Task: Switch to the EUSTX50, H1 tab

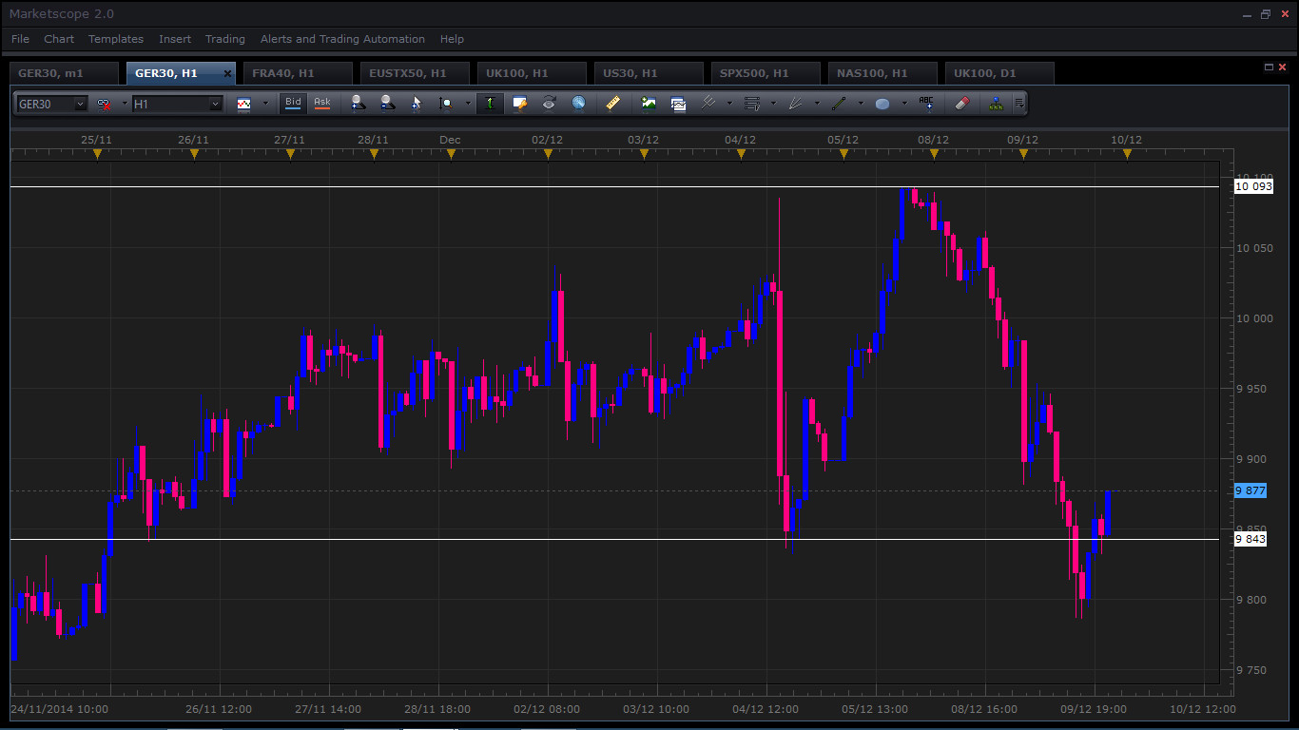Action: pos(415,73)
